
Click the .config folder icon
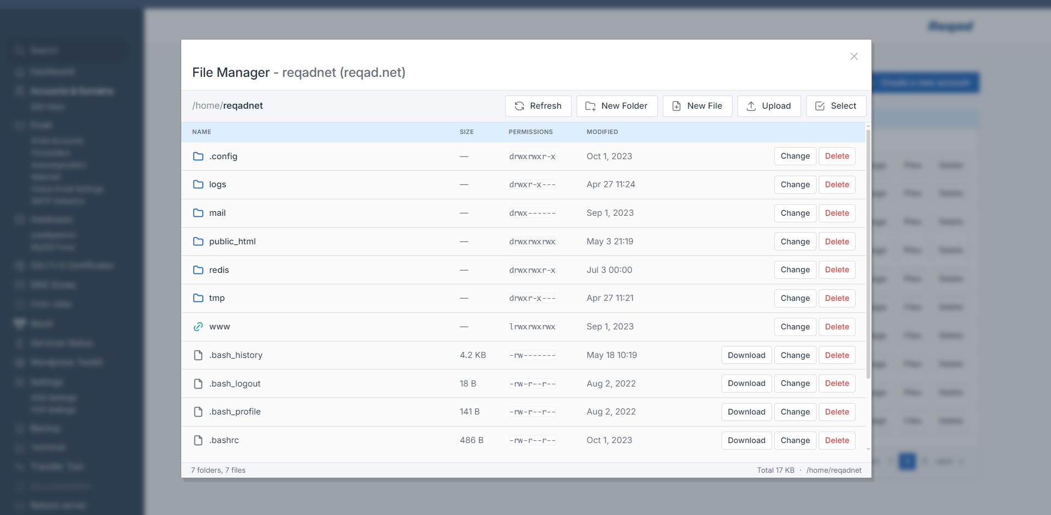click(x=198, y=156)
